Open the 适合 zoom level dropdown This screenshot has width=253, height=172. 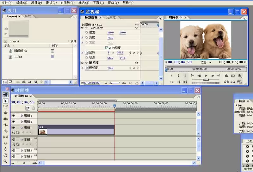206,62
